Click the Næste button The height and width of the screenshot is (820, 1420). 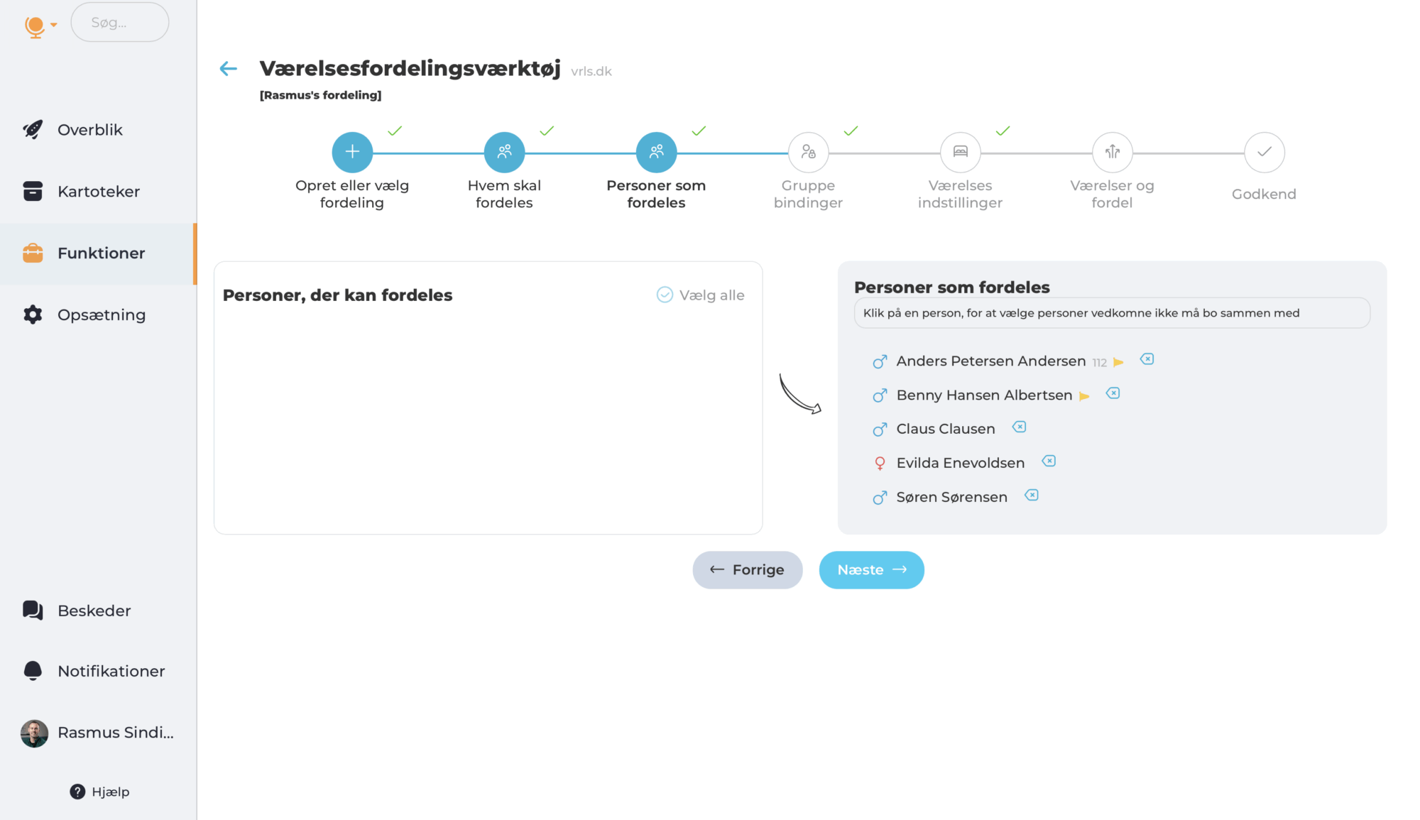pyautogui.click(x=871, y=570)
